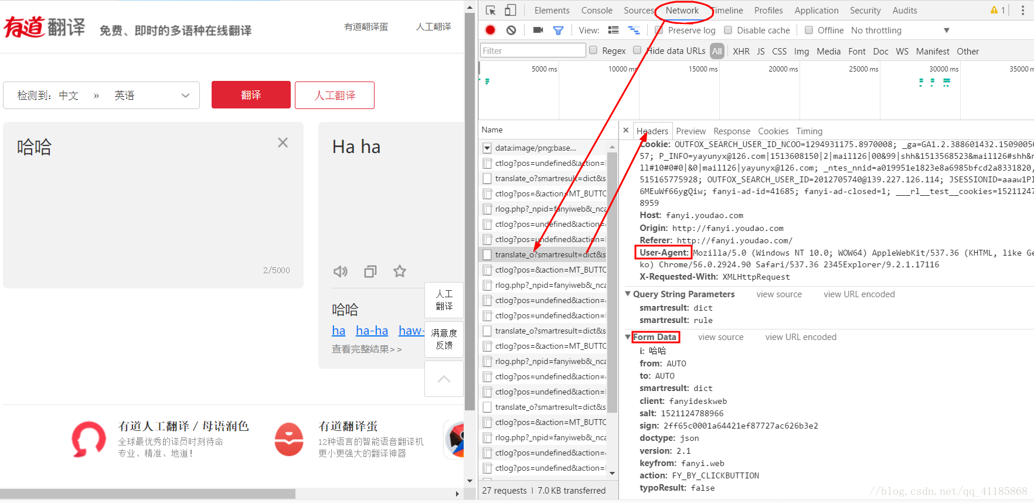Stop recording with the red record button
This screenshot has width=1034, height=503.
pos(491,30)
